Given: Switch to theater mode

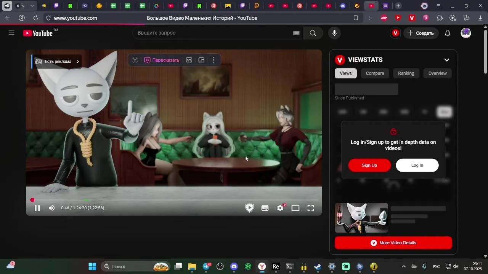Looking at the screenshot, I should click(x=295, y=208).
